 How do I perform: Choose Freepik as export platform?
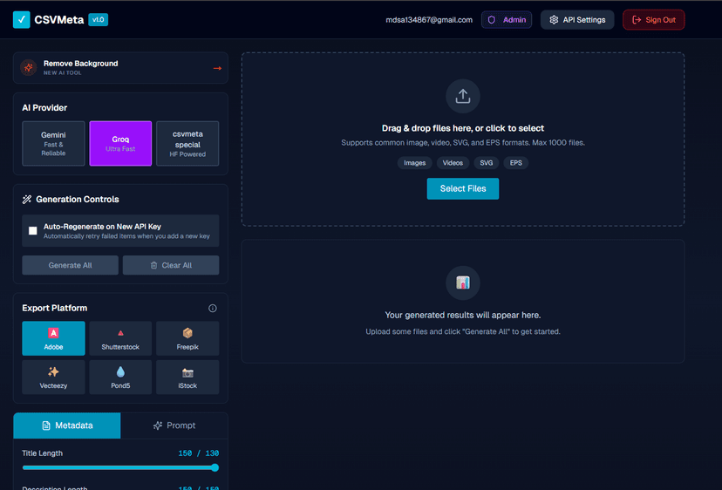tap(187, 338)
